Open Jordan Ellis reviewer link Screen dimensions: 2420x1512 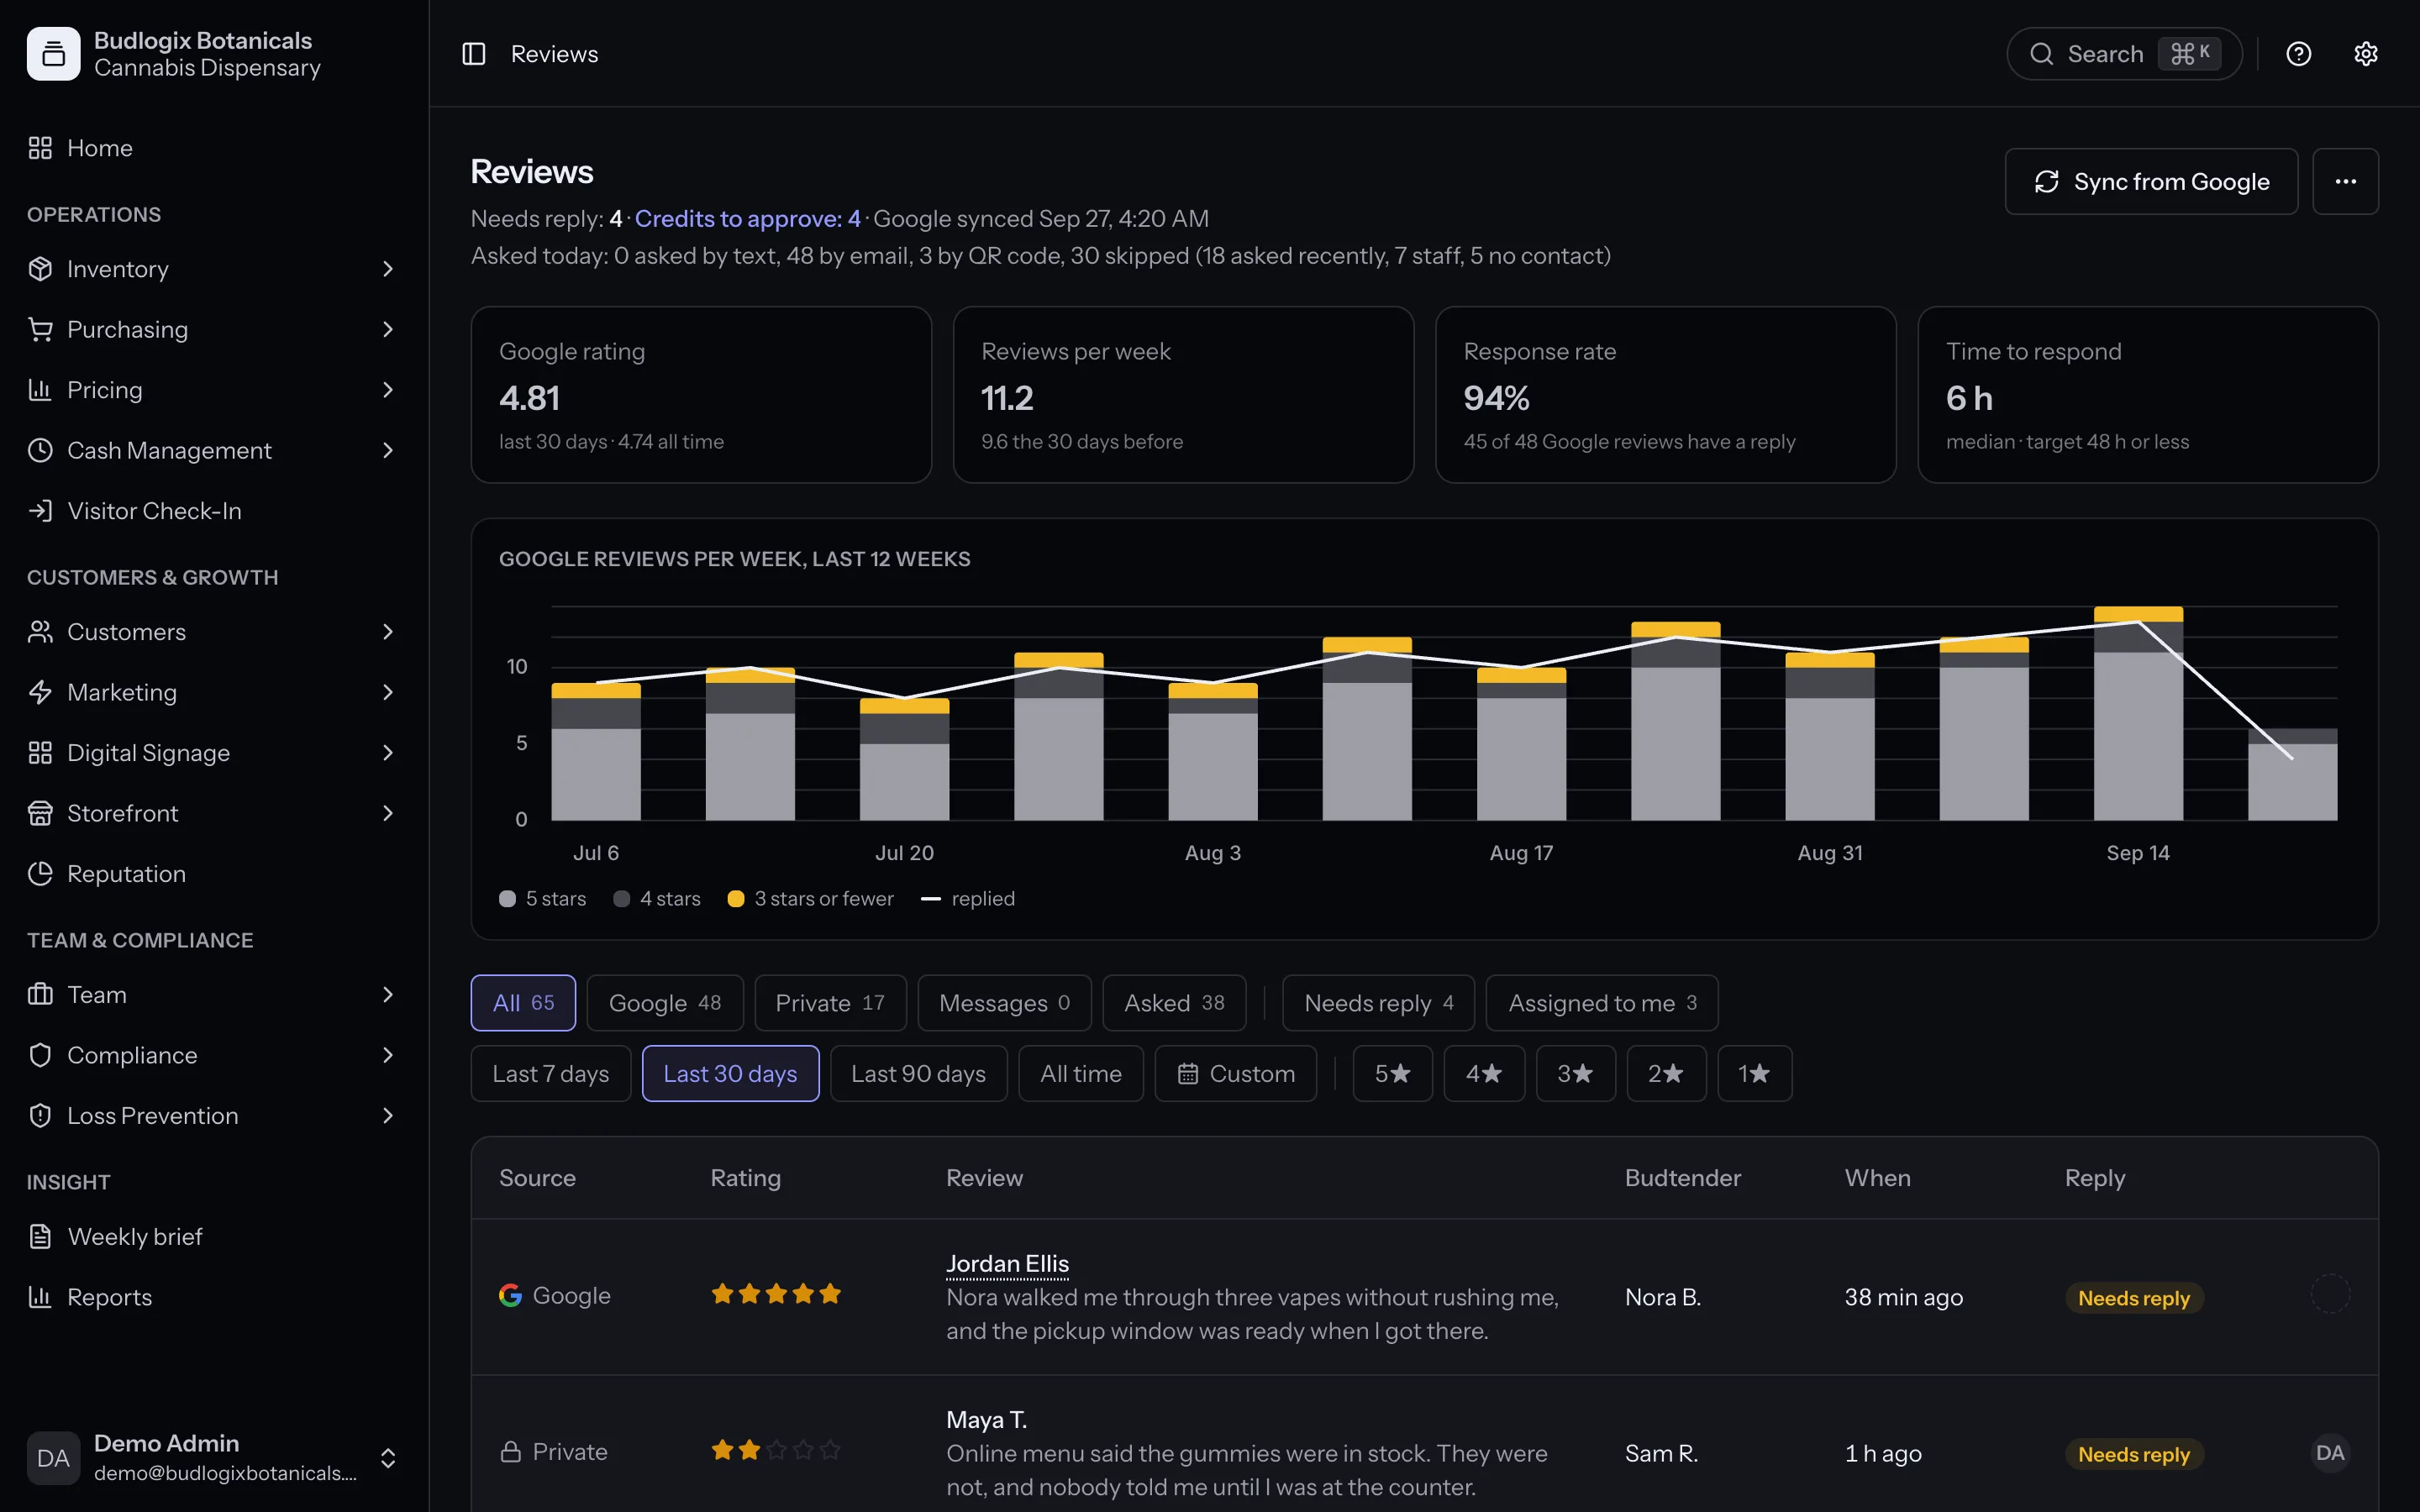[x=1007, y=1264]
